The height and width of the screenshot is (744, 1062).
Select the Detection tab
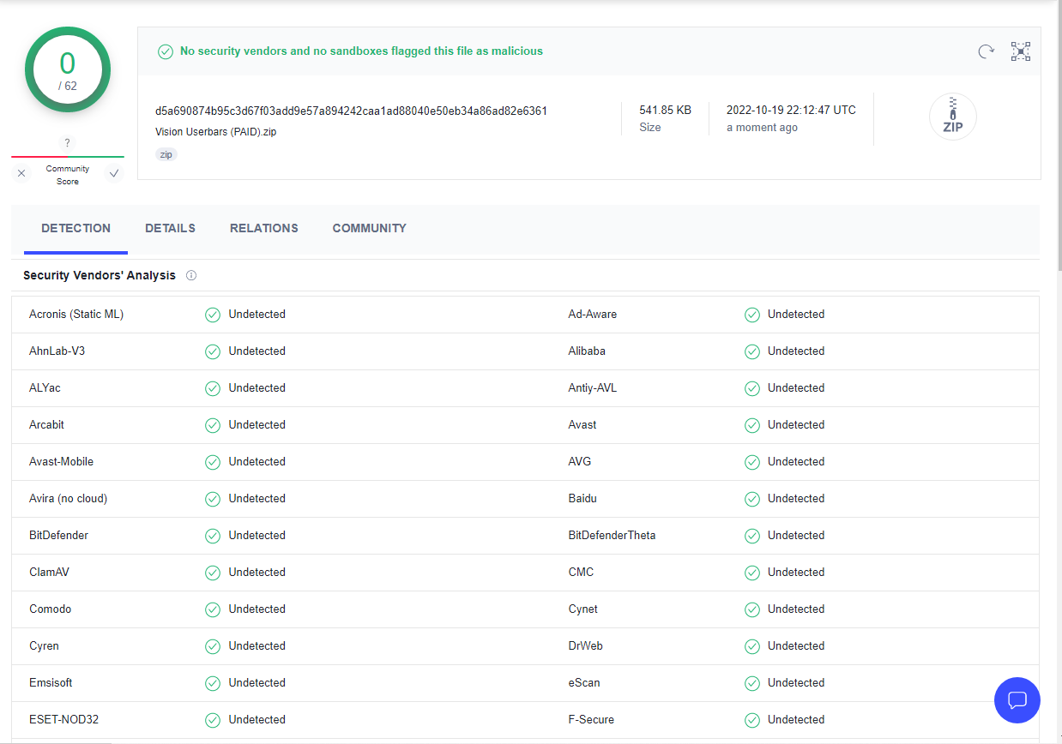75,228
